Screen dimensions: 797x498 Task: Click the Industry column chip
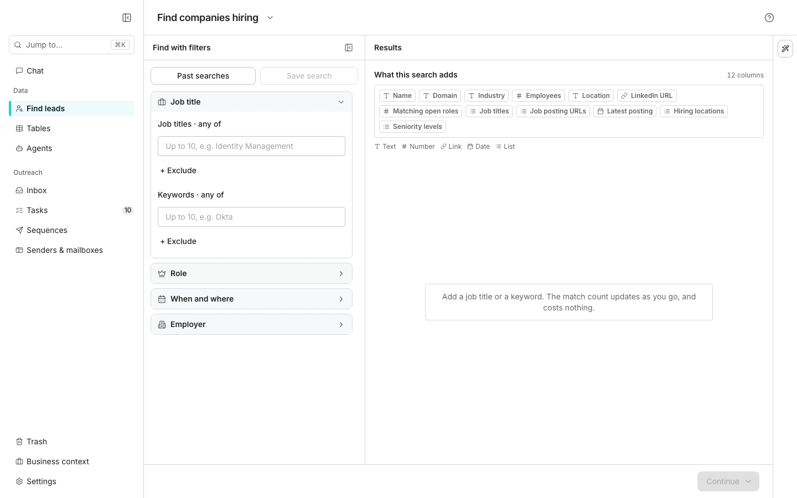[487, 96]
